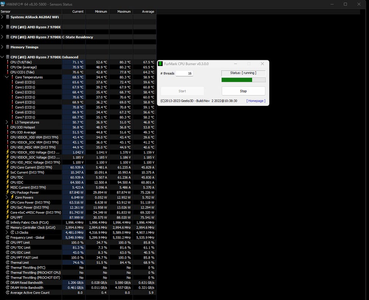This screenshot has width=369, height=300.
Task: Select the CPU SoC Power (SVI3 TFN) row
Action: 78,207
